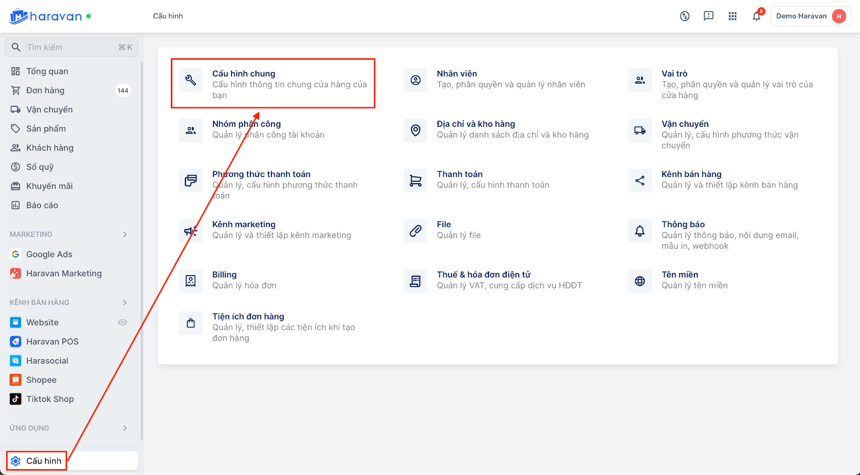
Task: Select Sản phẩm in the sidebar menu
Action: coord(46,128)
